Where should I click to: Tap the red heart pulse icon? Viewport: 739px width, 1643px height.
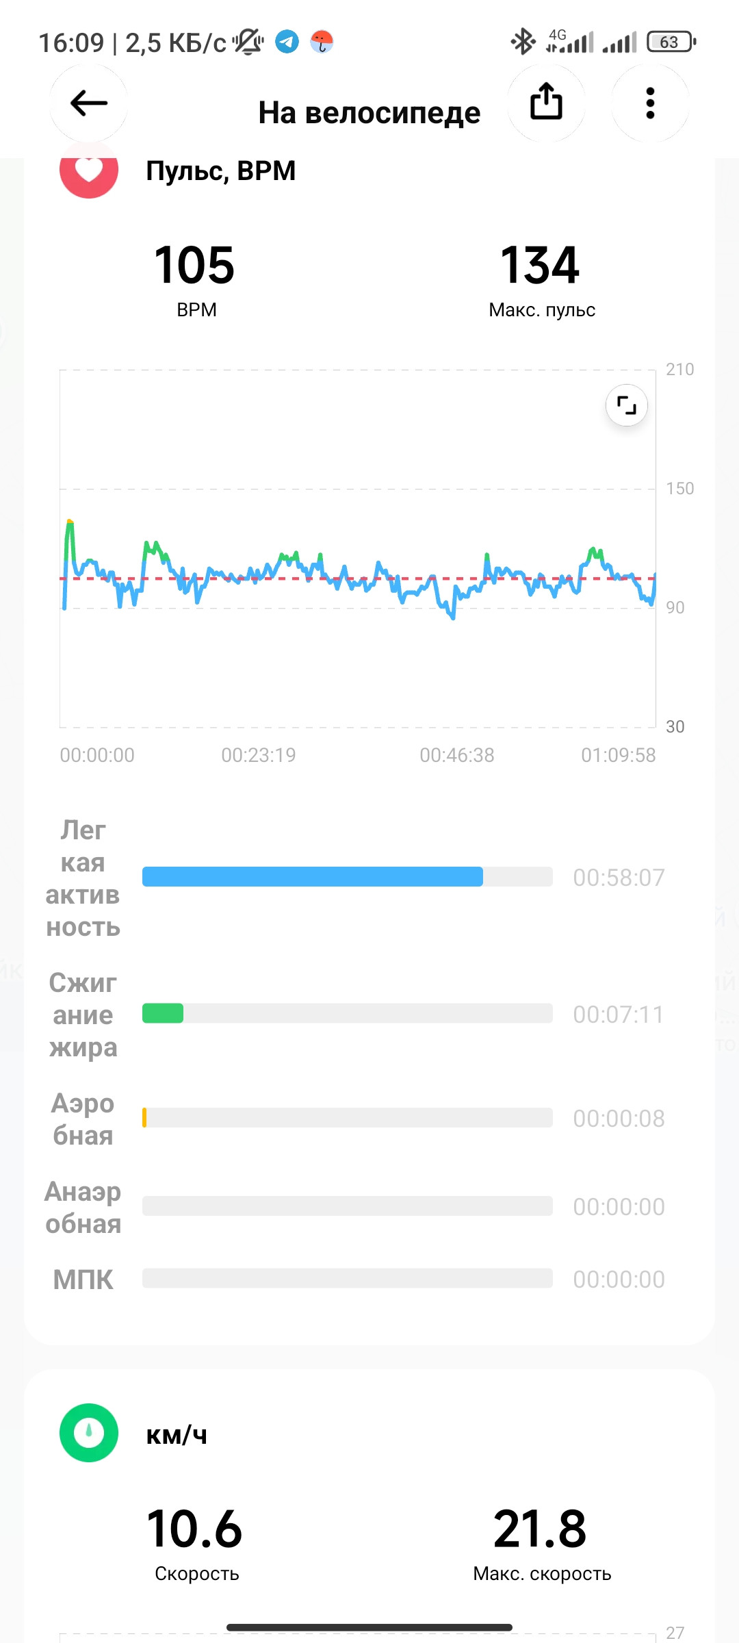coord(89,170)
